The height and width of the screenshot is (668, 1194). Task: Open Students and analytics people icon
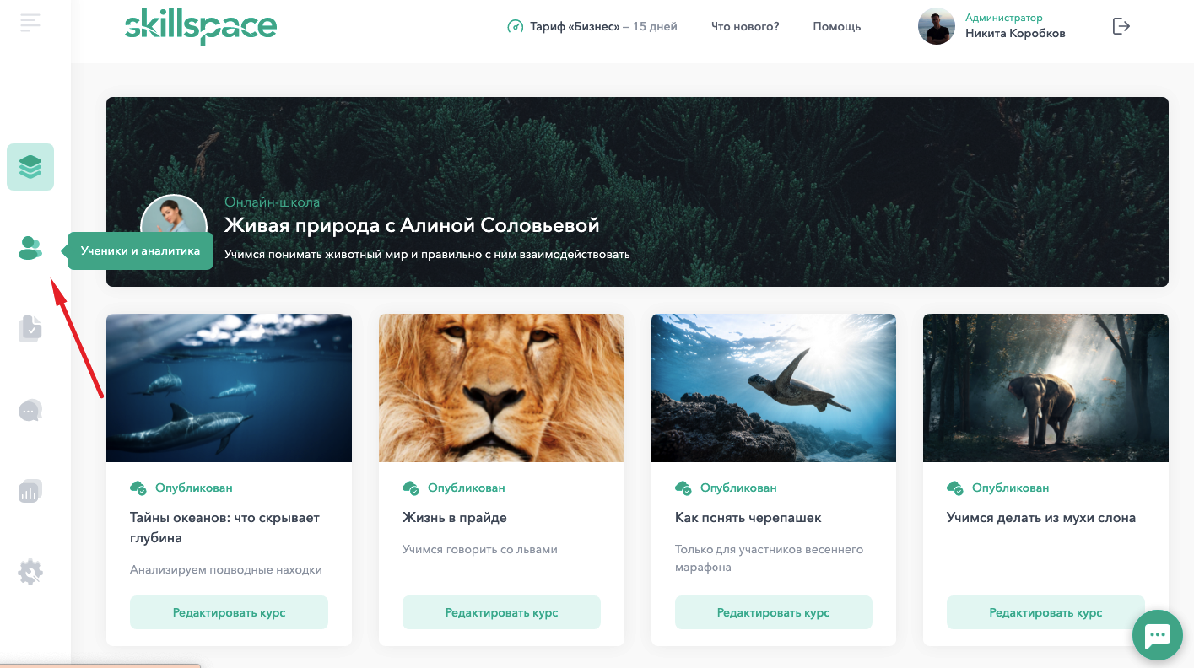(30, 248)
